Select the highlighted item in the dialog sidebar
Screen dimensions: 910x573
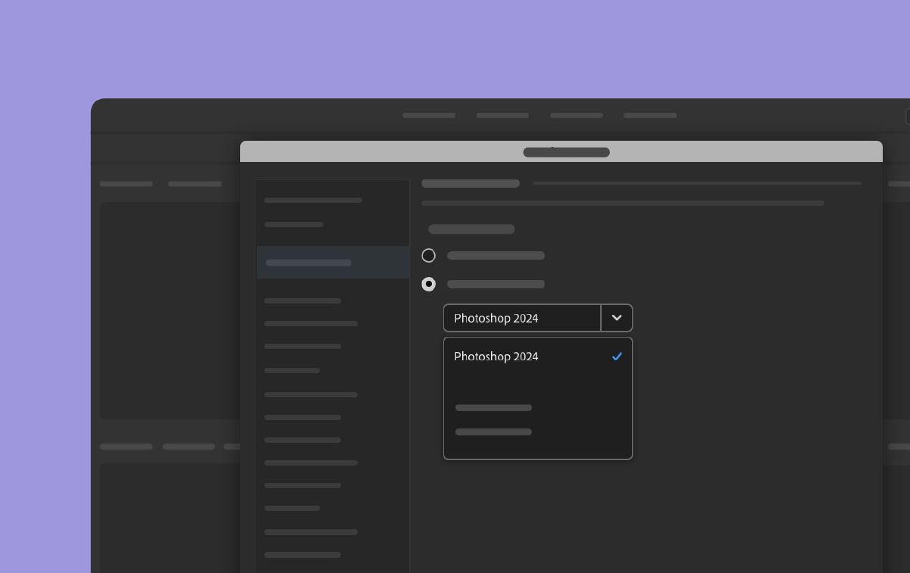pyautogui.click(x=333, y=263)
